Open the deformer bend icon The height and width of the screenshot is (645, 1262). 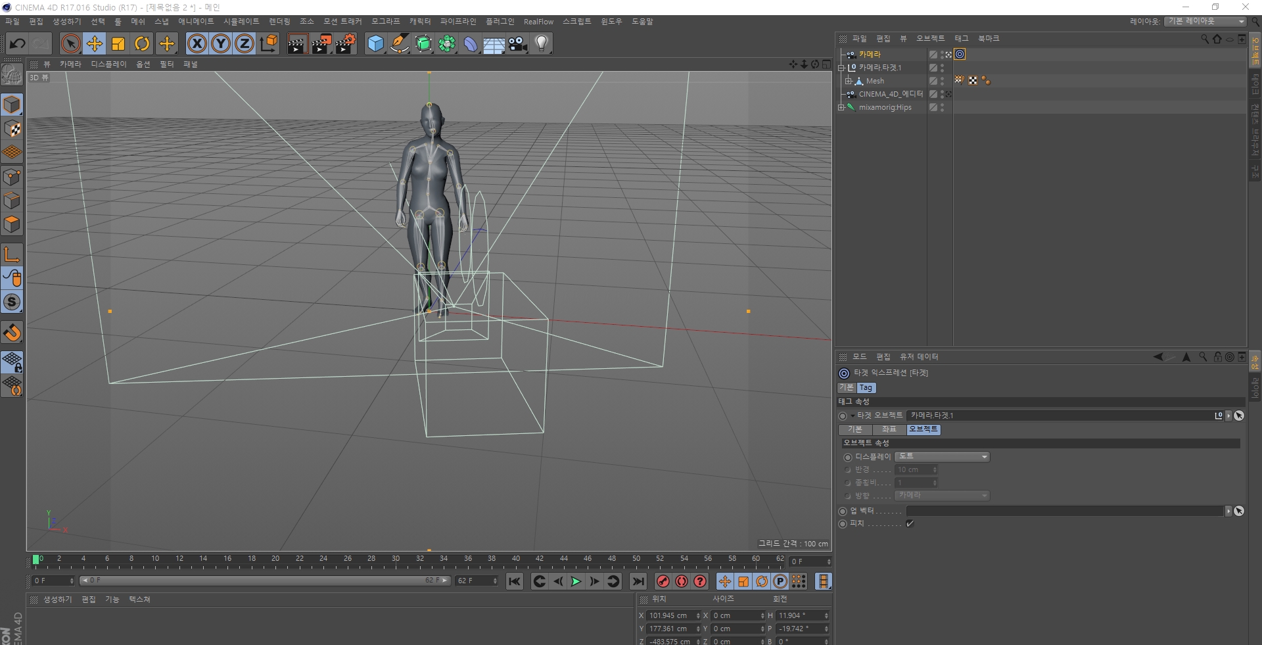point(471,44)
